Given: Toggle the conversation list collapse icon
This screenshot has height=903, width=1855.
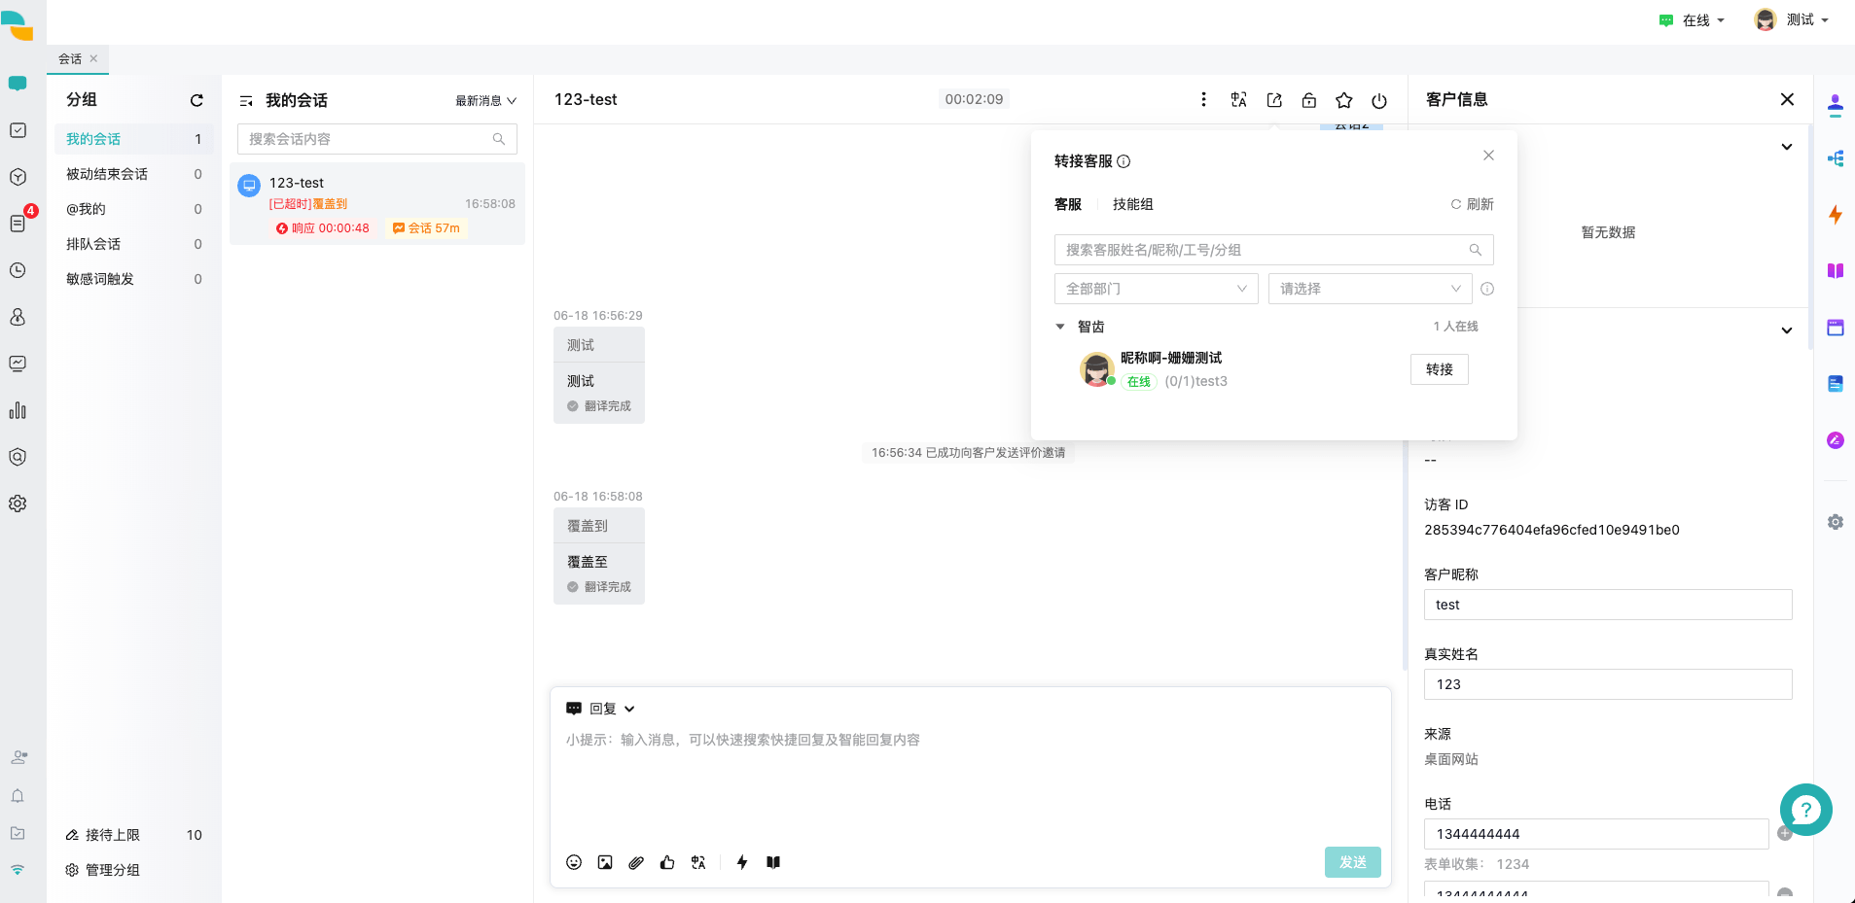Looking at the screenshot, I should click(246, 100).
